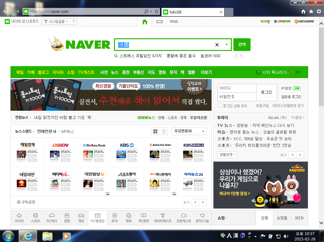The image size is (324, 242).
Task: Open the 주요언론사 dropdown
Action: 189,131
